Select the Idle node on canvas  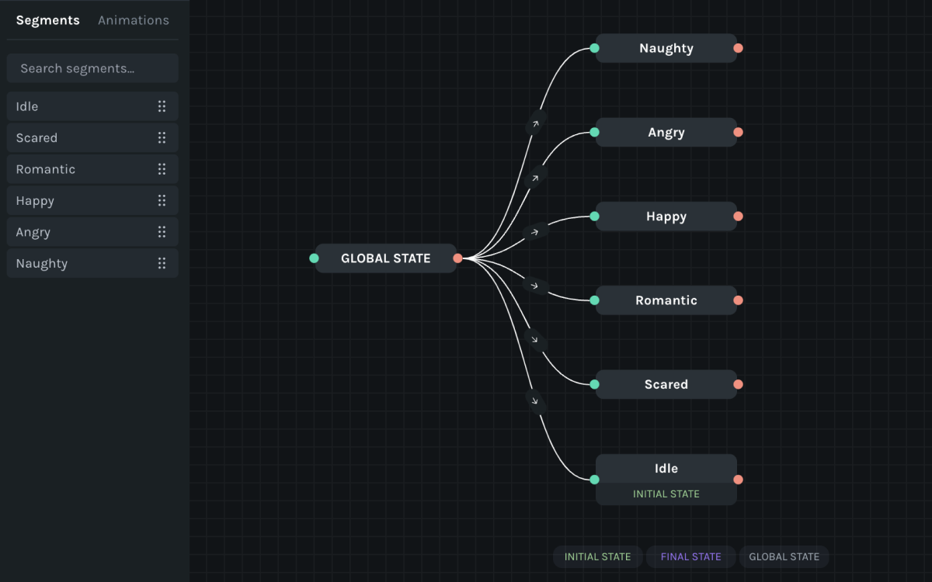pos(666,469)
